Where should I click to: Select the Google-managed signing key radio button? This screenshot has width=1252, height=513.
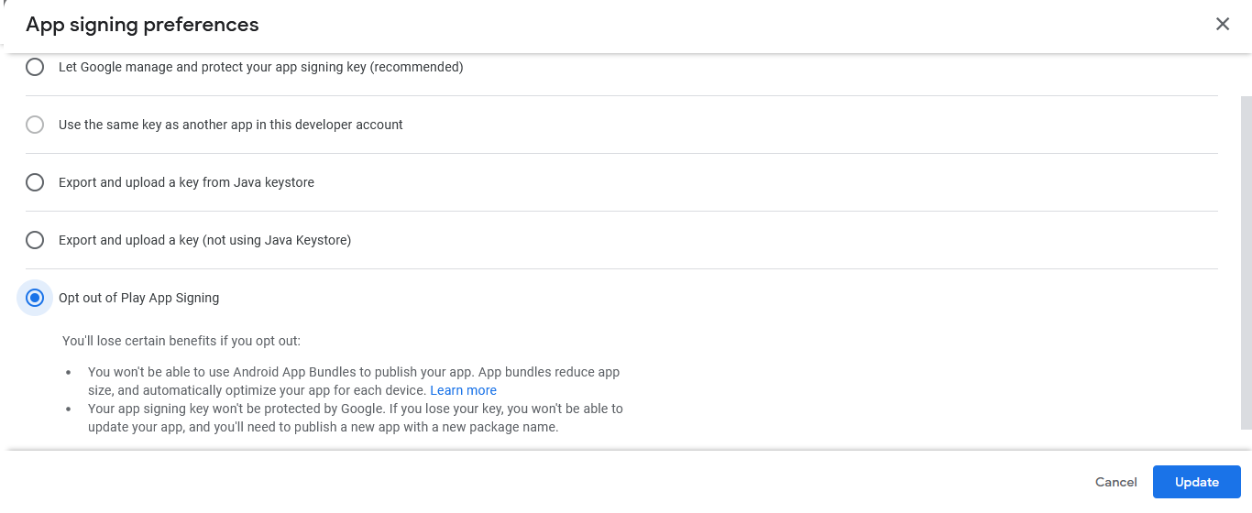(35, 67)
